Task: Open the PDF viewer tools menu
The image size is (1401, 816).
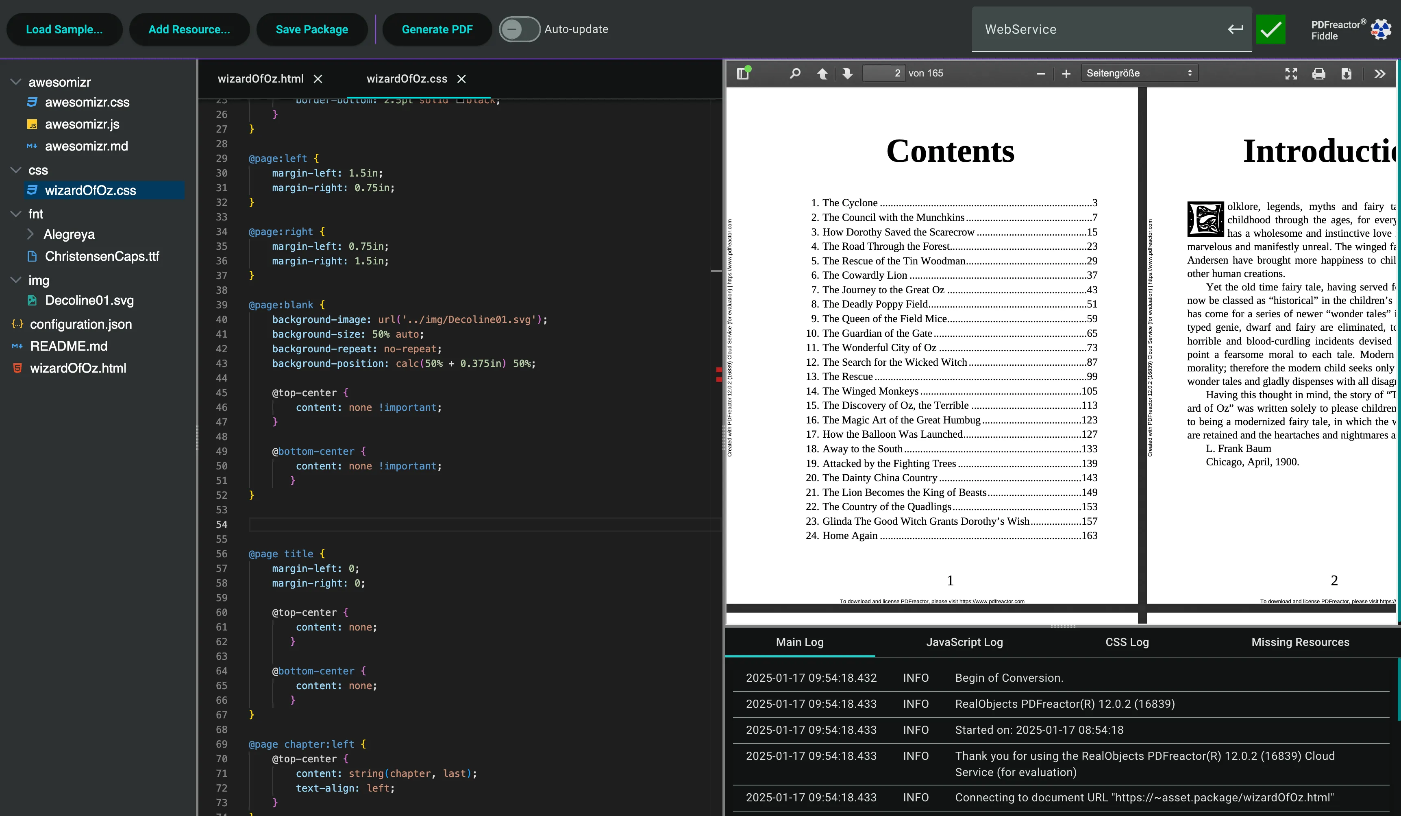Action: (1379, 73)
